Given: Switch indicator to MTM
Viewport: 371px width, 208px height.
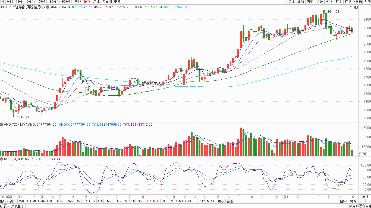Looking at the screenshot, I should [x=183, y=201].
